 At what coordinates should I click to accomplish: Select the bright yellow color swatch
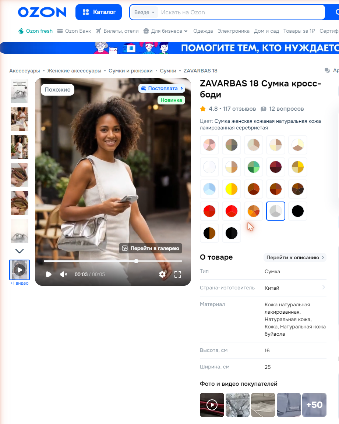point(232,189)
